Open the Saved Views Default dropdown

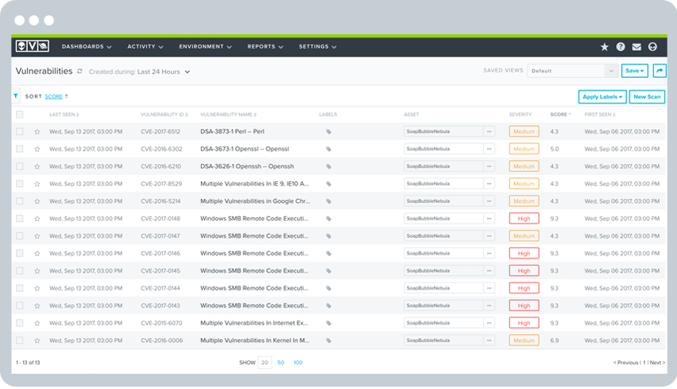(x=572, y=71)
